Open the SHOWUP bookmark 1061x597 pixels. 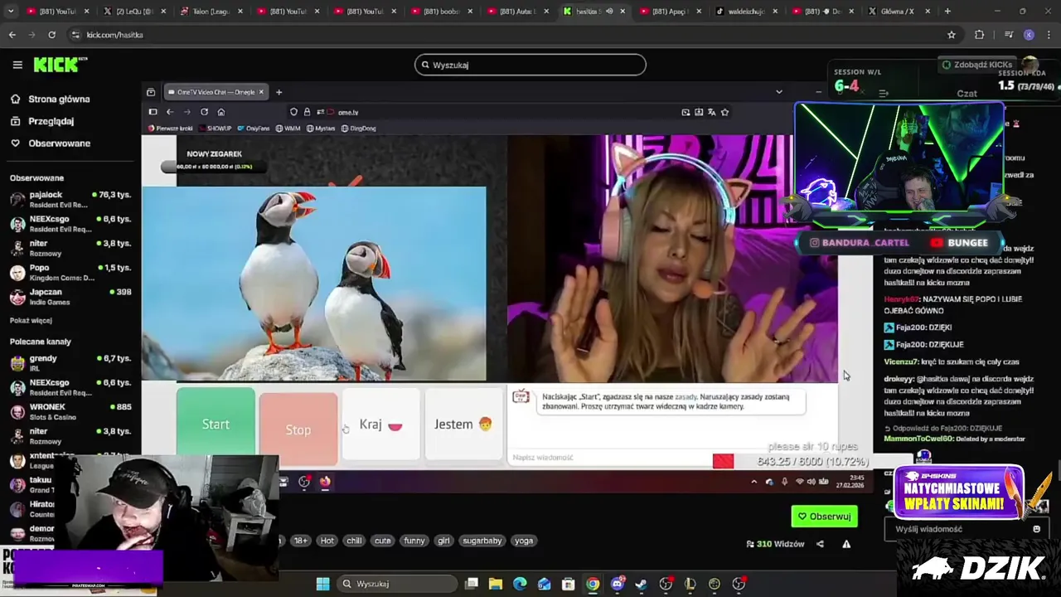pos(215,129)
